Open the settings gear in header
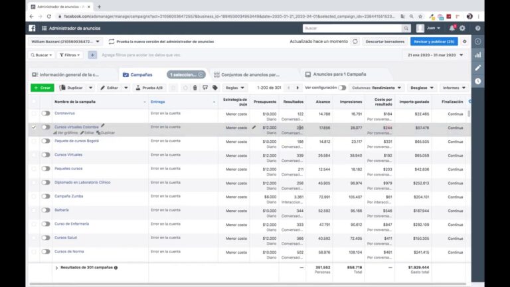Viewport: 510px width, 287px height. click(462, 29)
